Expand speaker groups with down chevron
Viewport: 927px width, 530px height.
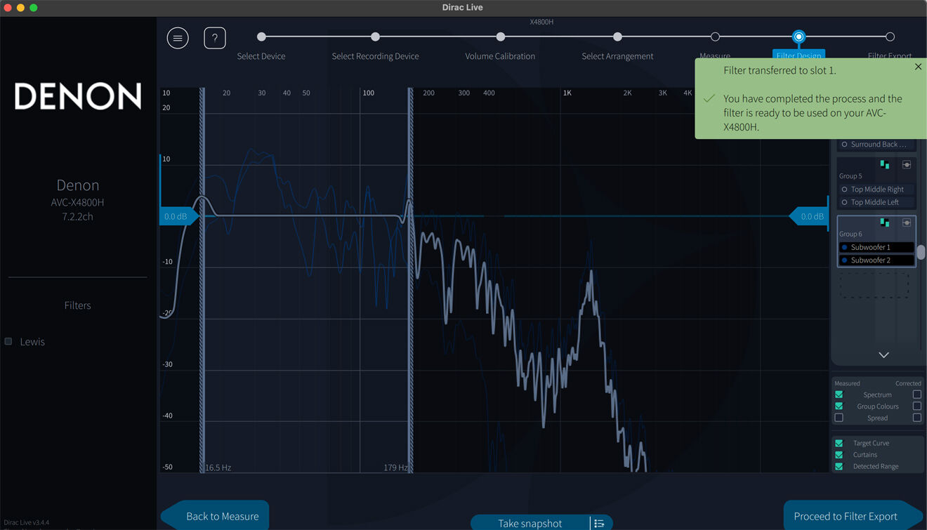(x=883, y=355)
